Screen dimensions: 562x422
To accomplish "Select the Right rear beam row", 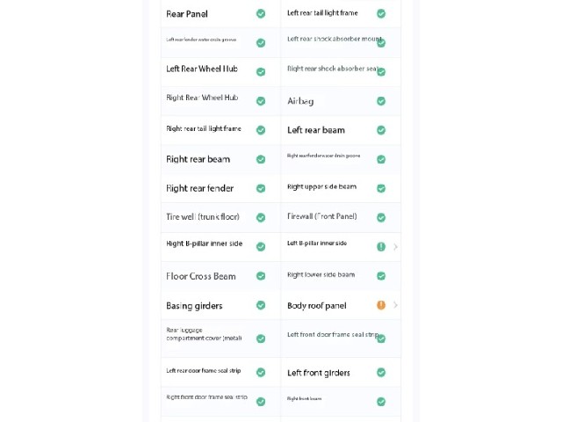I will click(x=220, y=159).
